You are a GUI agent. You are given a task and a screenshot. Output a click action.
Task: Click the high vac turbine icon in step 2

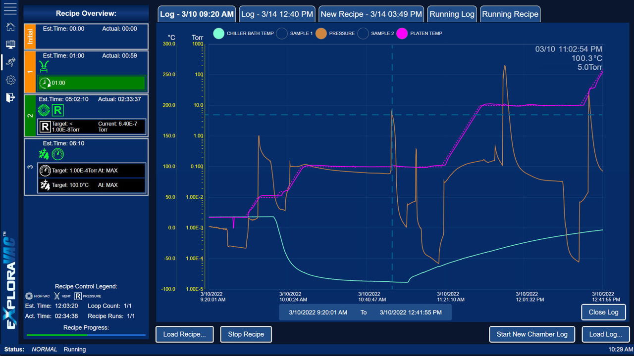click(x=44, y=110)
